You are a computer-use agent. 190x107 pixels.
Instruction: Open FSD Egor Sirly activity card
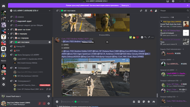click(174, 24)
